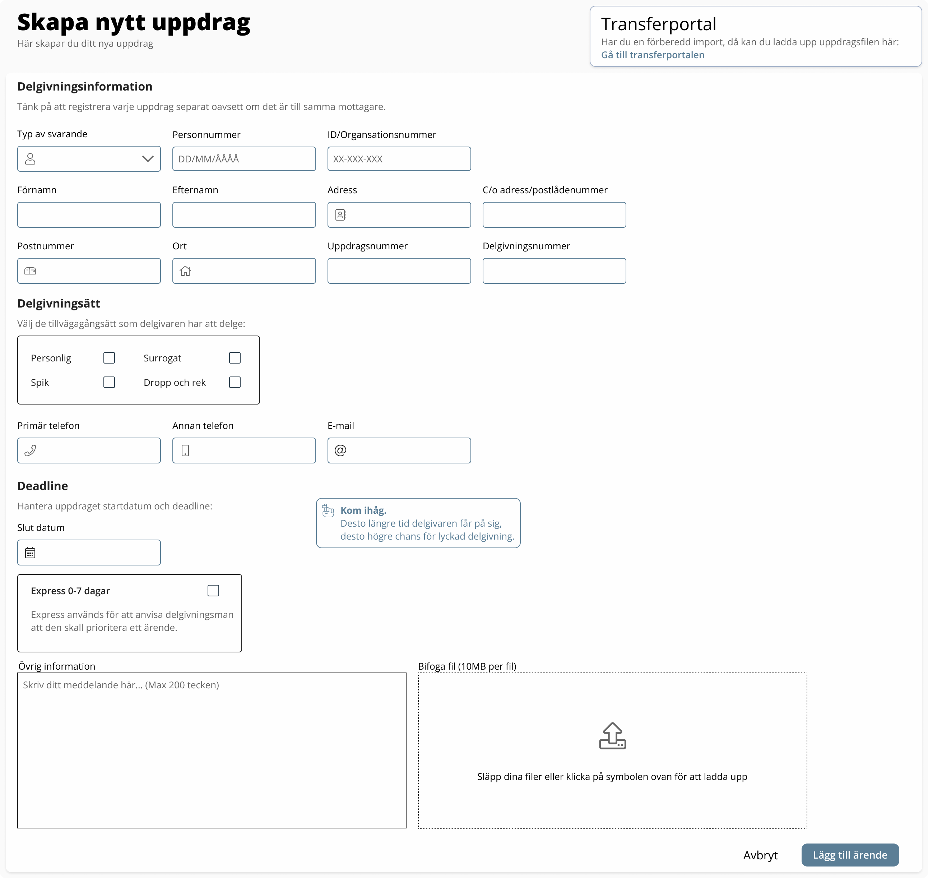This screenshot has width=928, height=878.
Task: Open the Gå till transferportalen link
Action: (652, 55)
